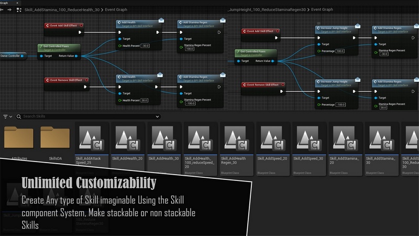The height and width of the screenshot is (236, 419).
Task: Select the Skill_AddSpeed_30 blueprint thumbnail
Action: [308, 139]
